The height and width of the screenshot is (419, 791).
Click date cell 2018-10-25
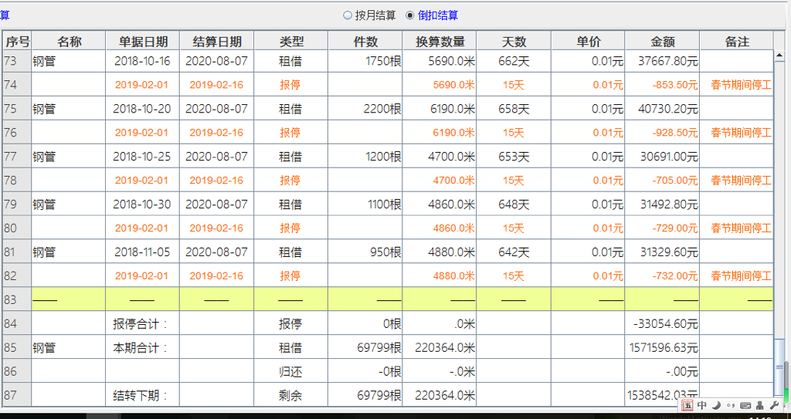[x=143, y=157]
